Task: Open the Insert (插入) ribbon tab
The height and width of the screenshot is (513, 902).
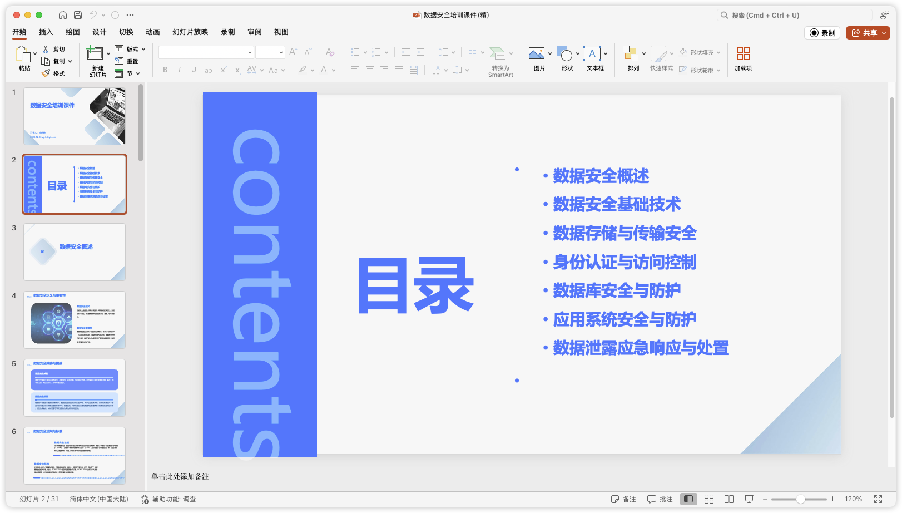Action: 46,32
